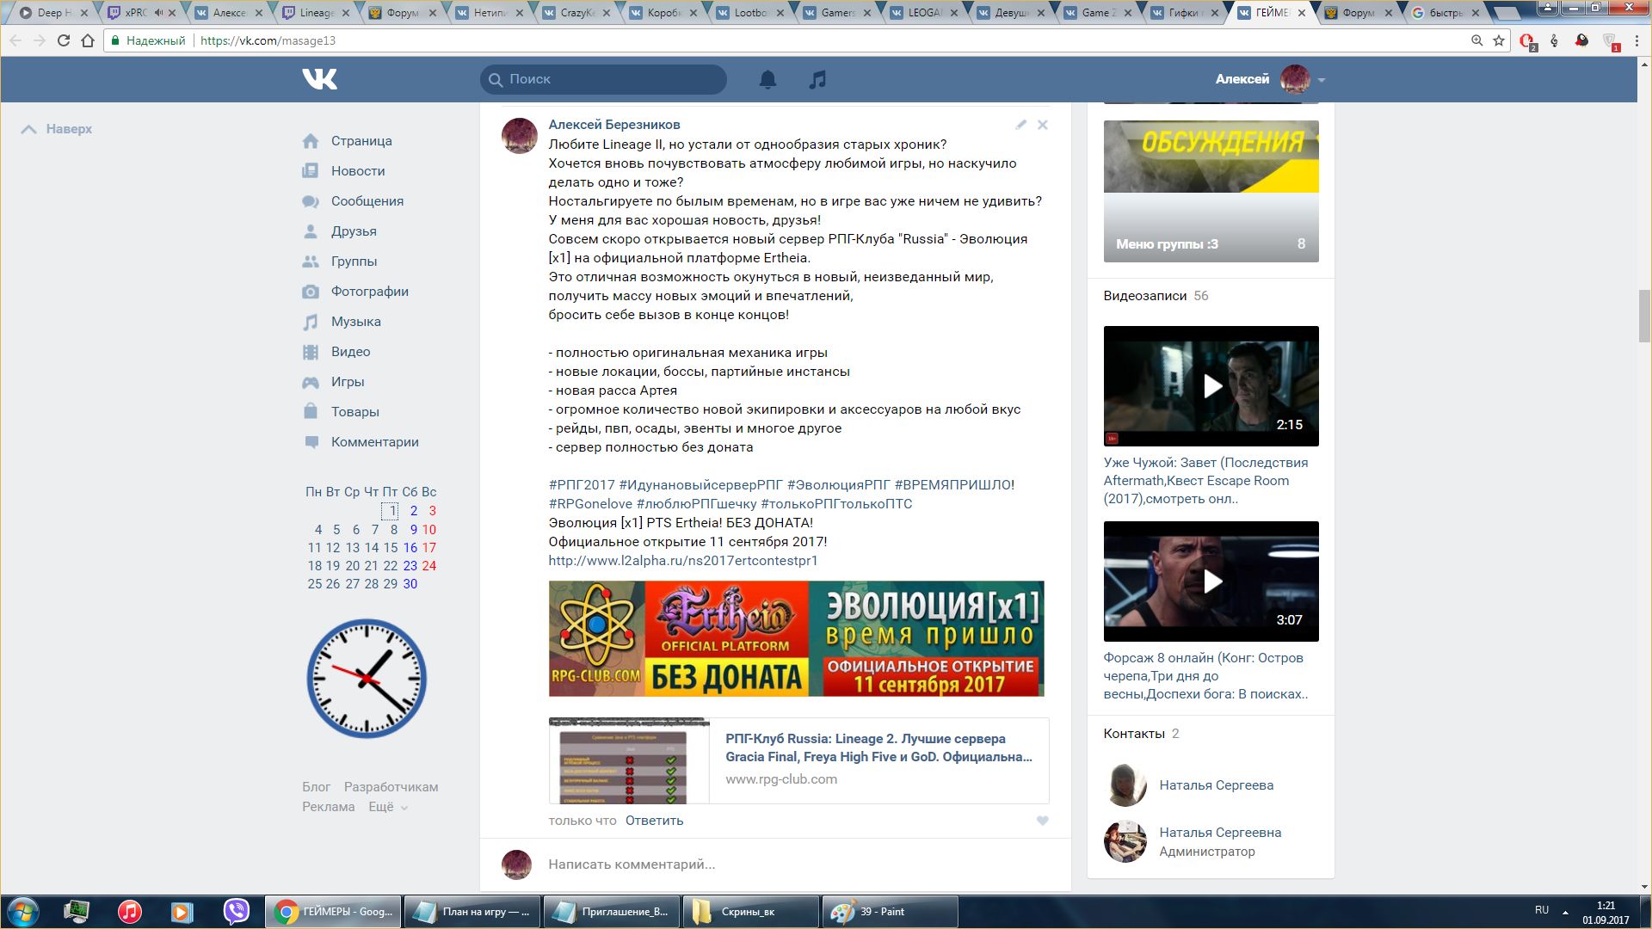The height and width of the screenshot is (929, 1652).
Task: Open Viber from the taskbar
Action: tap(236, 912)
